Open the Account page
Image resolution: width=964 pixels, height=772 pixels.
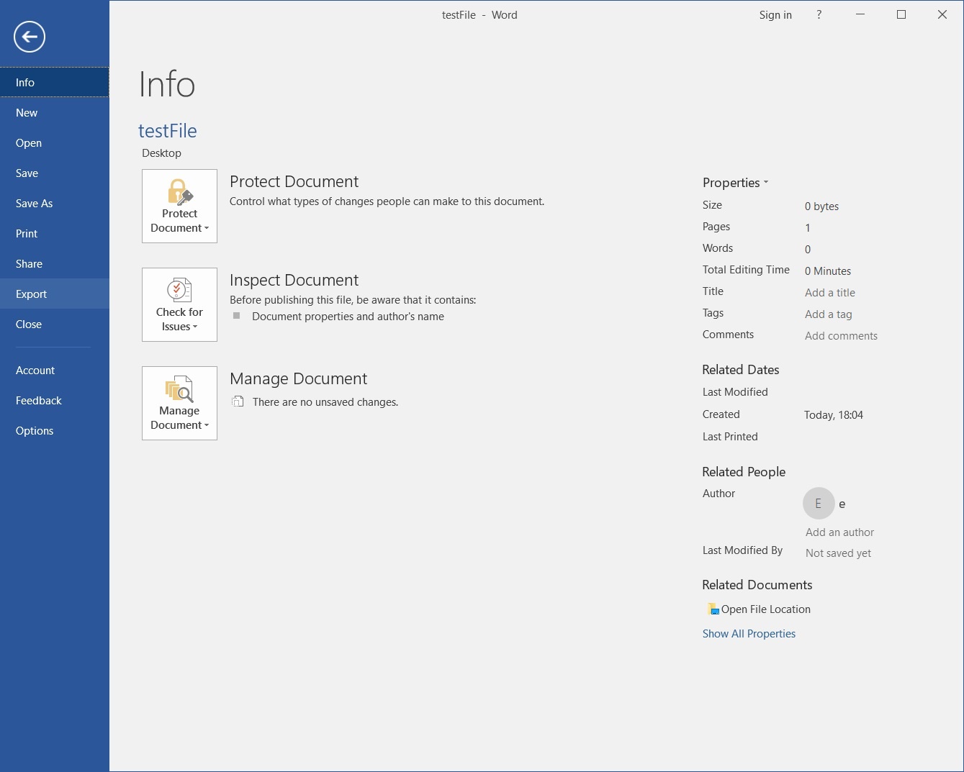55,370
